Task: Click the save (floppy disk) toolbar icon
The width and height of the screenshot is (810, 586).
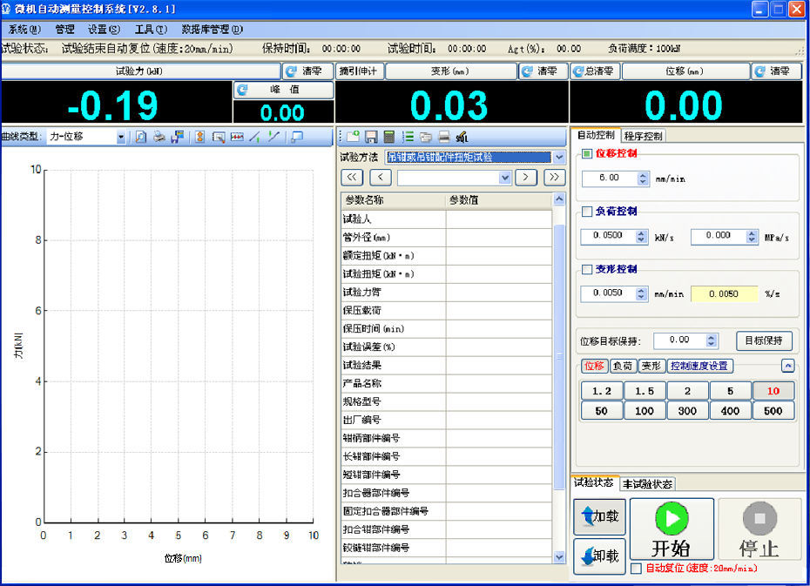Action: pyautogui.click(x=371, y=137)
